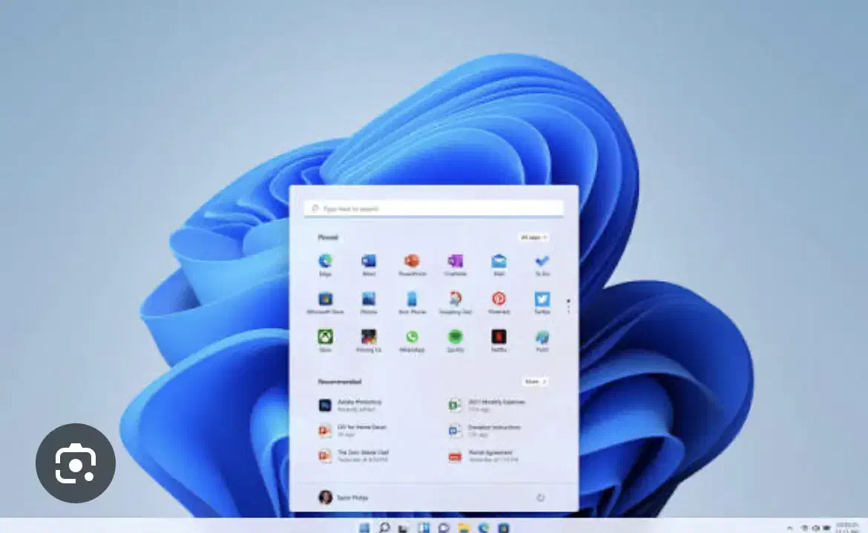868x533 pixels.
Task: Launch Word from the pinned apps
Action: pos(369,265)
